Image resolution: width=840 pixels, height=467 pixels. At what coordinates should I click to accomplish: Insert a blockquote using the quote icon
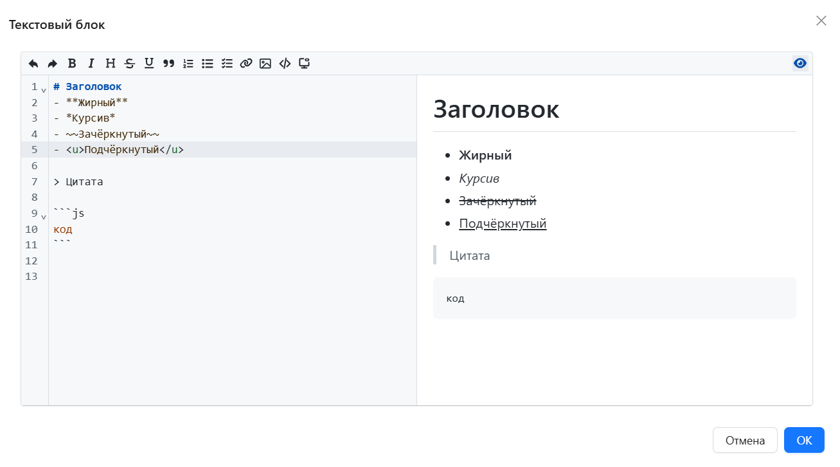click(168, 63)
